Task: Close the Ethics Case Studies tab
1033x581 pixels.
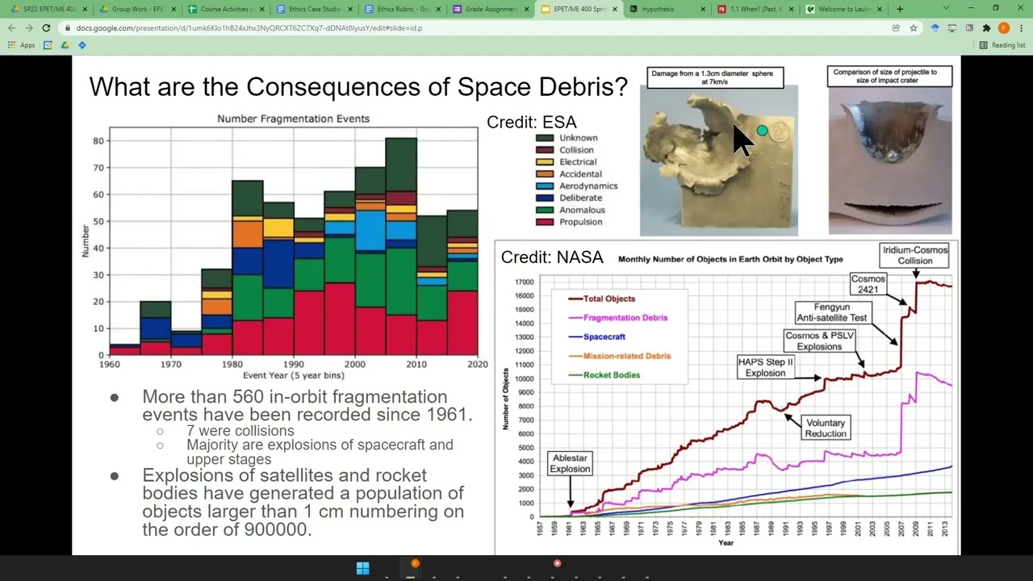Action: click(350, 9)
